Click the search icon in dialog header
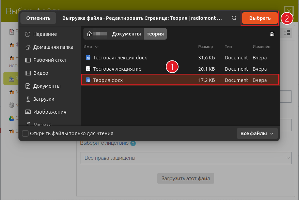The width and height of the screenshot is (299, 200). point(234,18)
